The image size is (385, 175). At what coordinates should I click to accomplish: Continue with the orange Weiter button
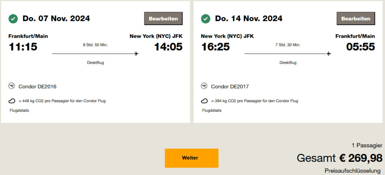[x=191, y=158]
